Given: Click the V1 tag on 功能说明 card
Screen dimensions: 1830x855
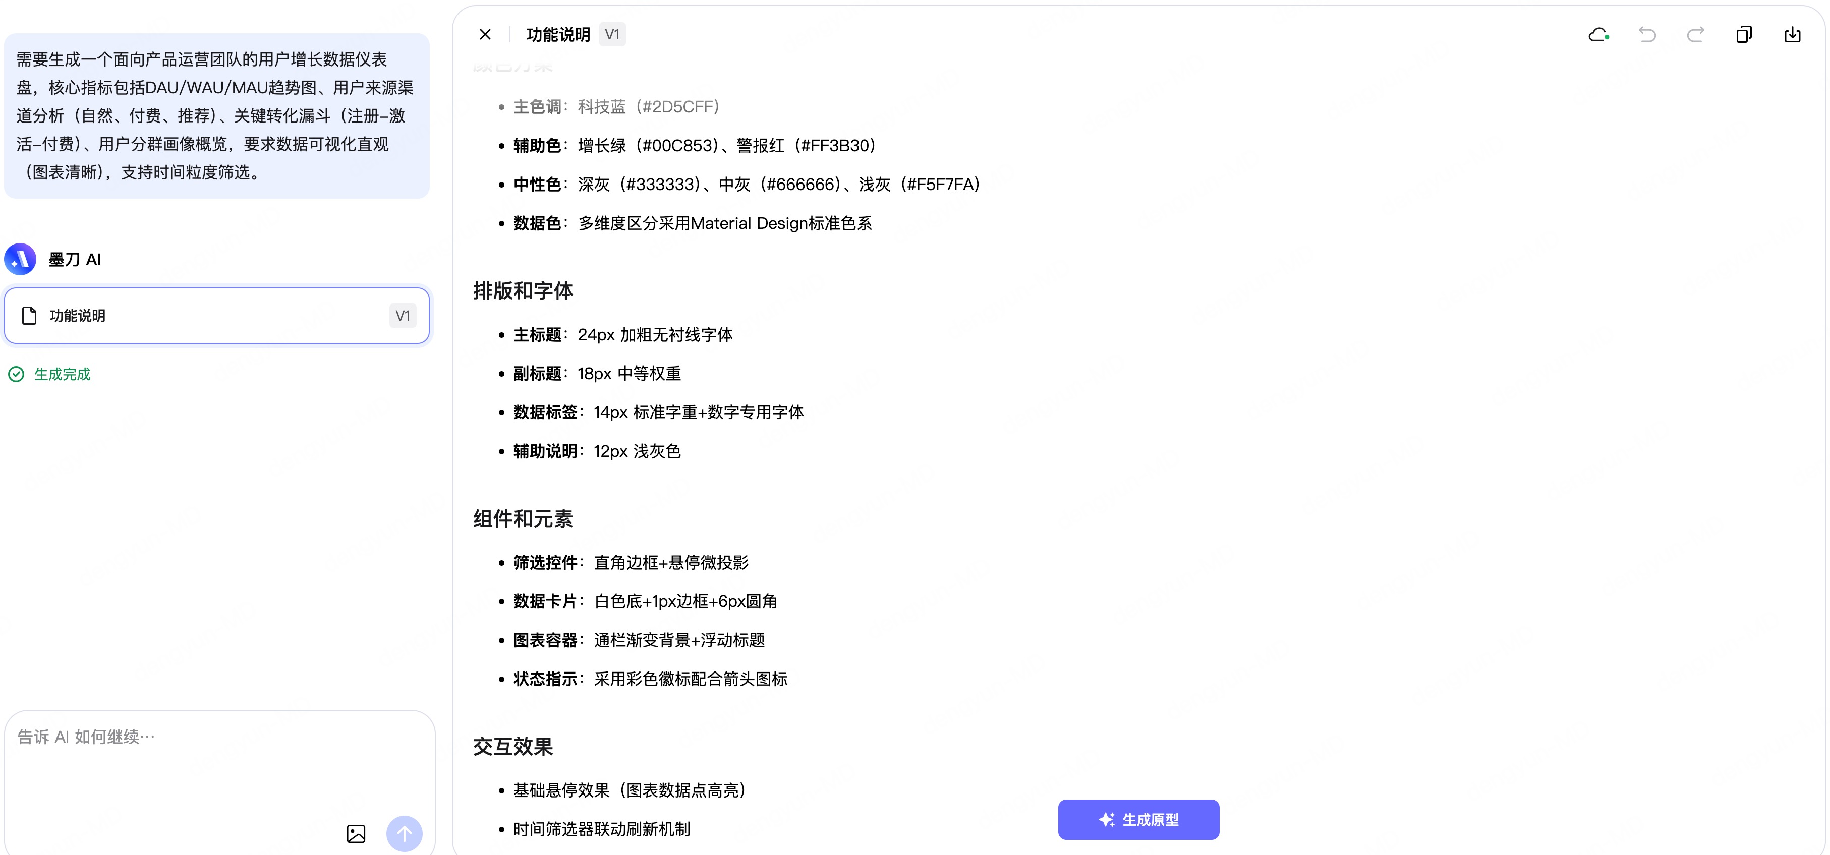Looking at the screenshot, I should coord(403,315).
